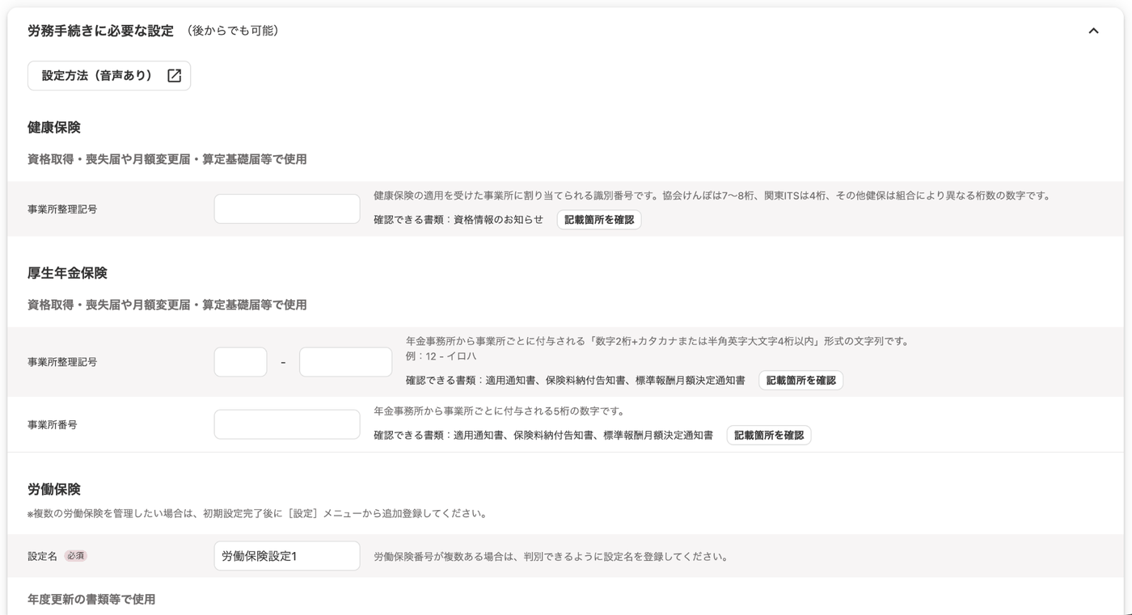Focus the first 厚生年金保険 事業所整理記号 box
Viewport: 1132px width, 615px height.
point(240,362)
